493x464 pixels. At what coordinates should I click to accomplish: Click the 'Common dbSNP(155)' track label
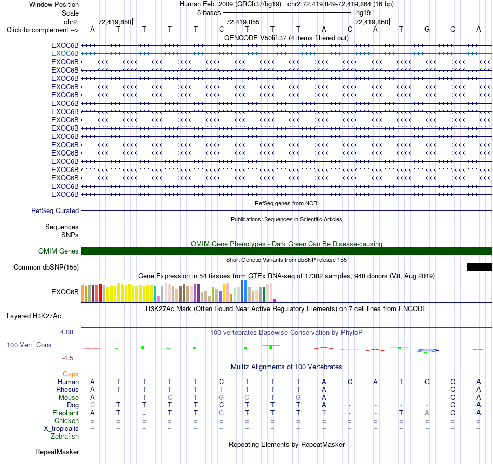[x=46, y=268]
